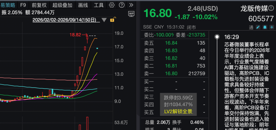The width and height of the screenshot is (276, 130).
Task: Open the F9 tab
Action: (23, 5)
